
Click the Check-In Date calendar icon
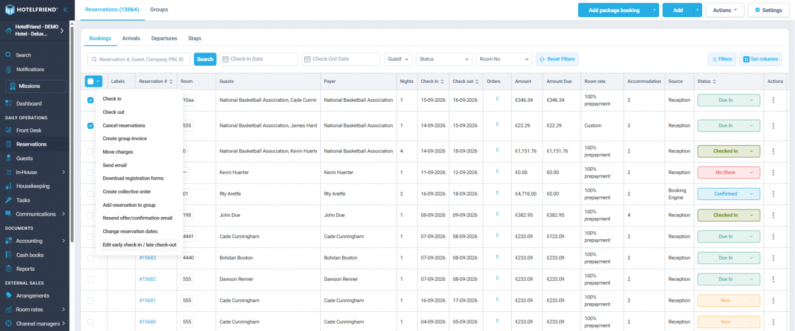coord(225,59)
